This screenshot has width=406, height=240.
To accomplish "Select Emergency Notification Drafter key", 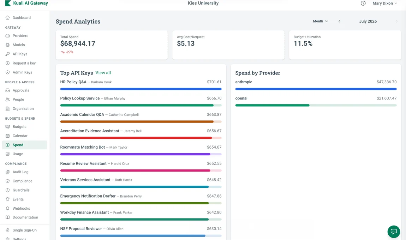I will [141, 199].
